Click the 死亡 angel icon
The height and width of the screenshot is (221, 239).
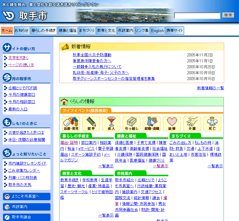click(x=212, y=124)
